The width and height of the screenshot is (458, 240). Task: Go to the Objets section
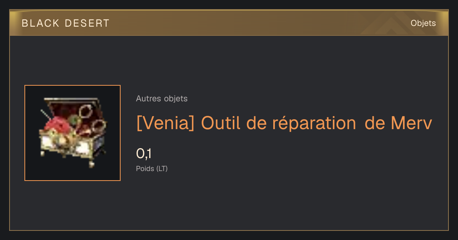click(x=423, y=23)
